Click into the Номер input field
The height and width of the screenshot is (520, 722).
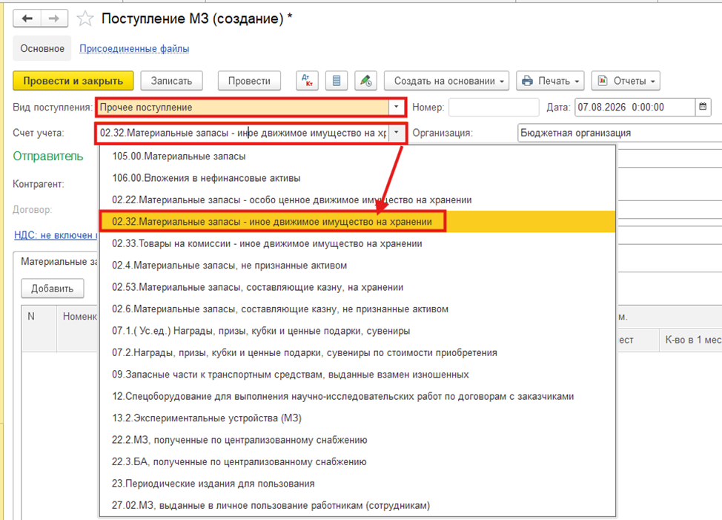(494, 107)
